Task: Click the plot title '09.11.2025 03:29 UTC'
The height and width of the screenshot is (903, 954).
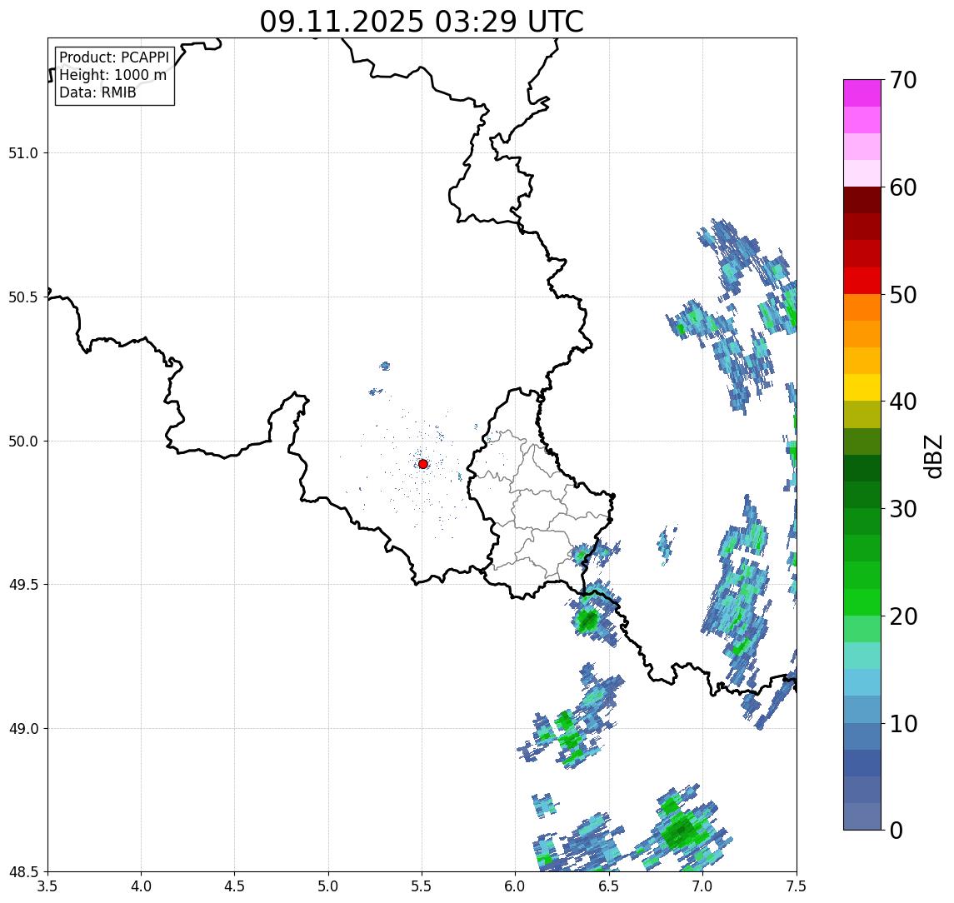Action: [x=422, y=22]
